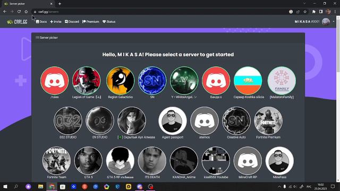Open the Docs page
The image size is (340, 191).
(41, 22)
